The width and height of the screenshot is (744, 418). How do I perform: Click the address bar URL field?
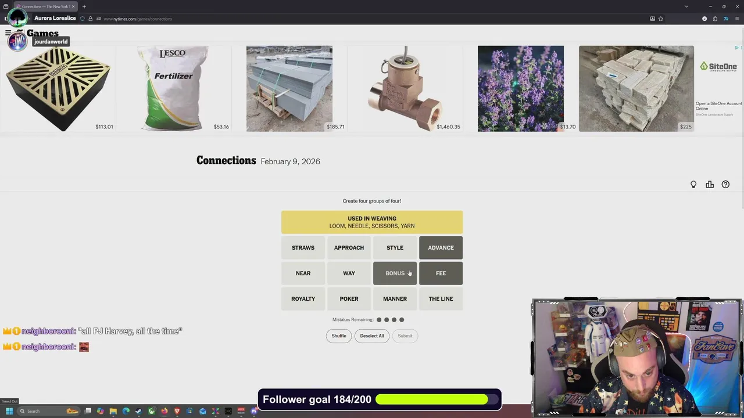click(x=372, y=19)
